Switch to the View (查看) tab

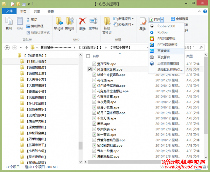(x=50, y=12)
